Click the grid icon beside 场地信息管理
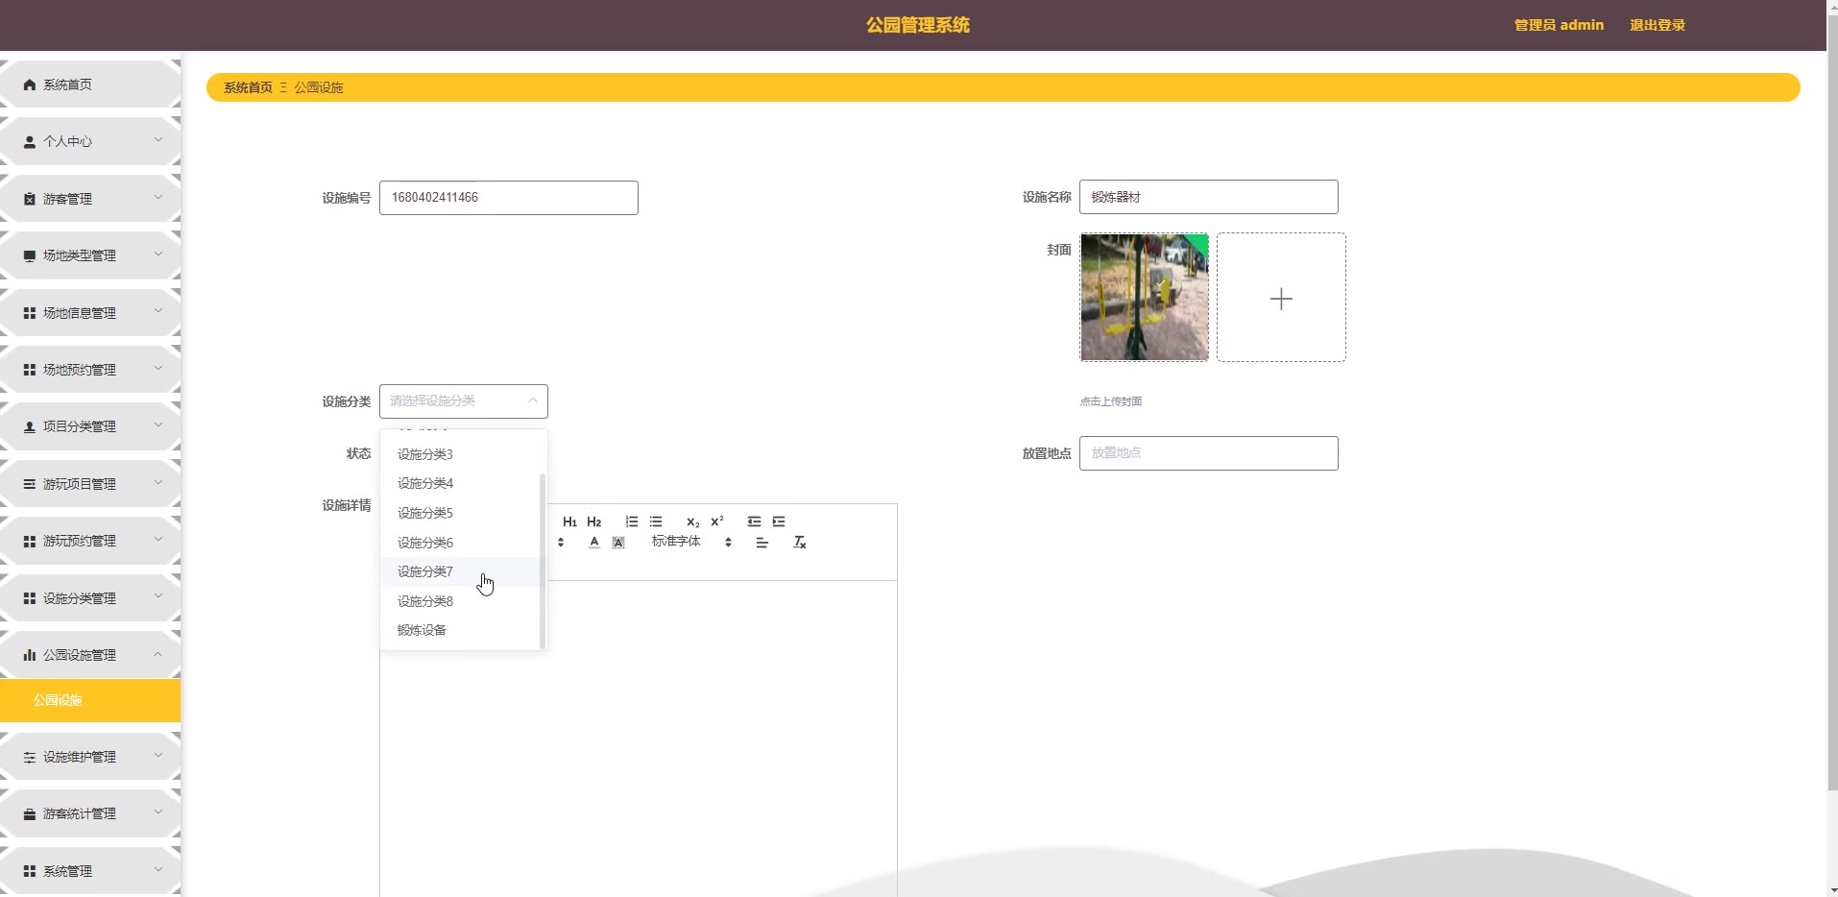This screenshot has width=1838, height=897. 30,313
